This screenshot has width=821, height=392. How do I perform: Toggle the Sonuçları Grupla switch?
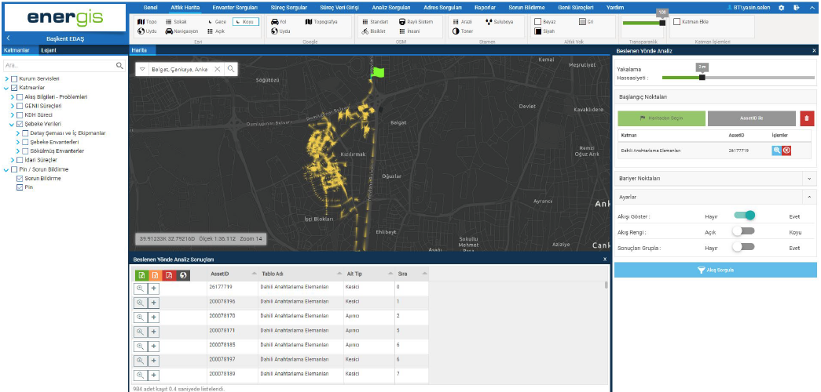[x=743, y=247]
